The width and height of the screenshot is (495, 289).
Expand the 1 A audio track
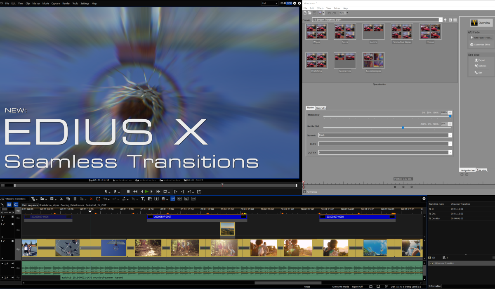[2, 263]
